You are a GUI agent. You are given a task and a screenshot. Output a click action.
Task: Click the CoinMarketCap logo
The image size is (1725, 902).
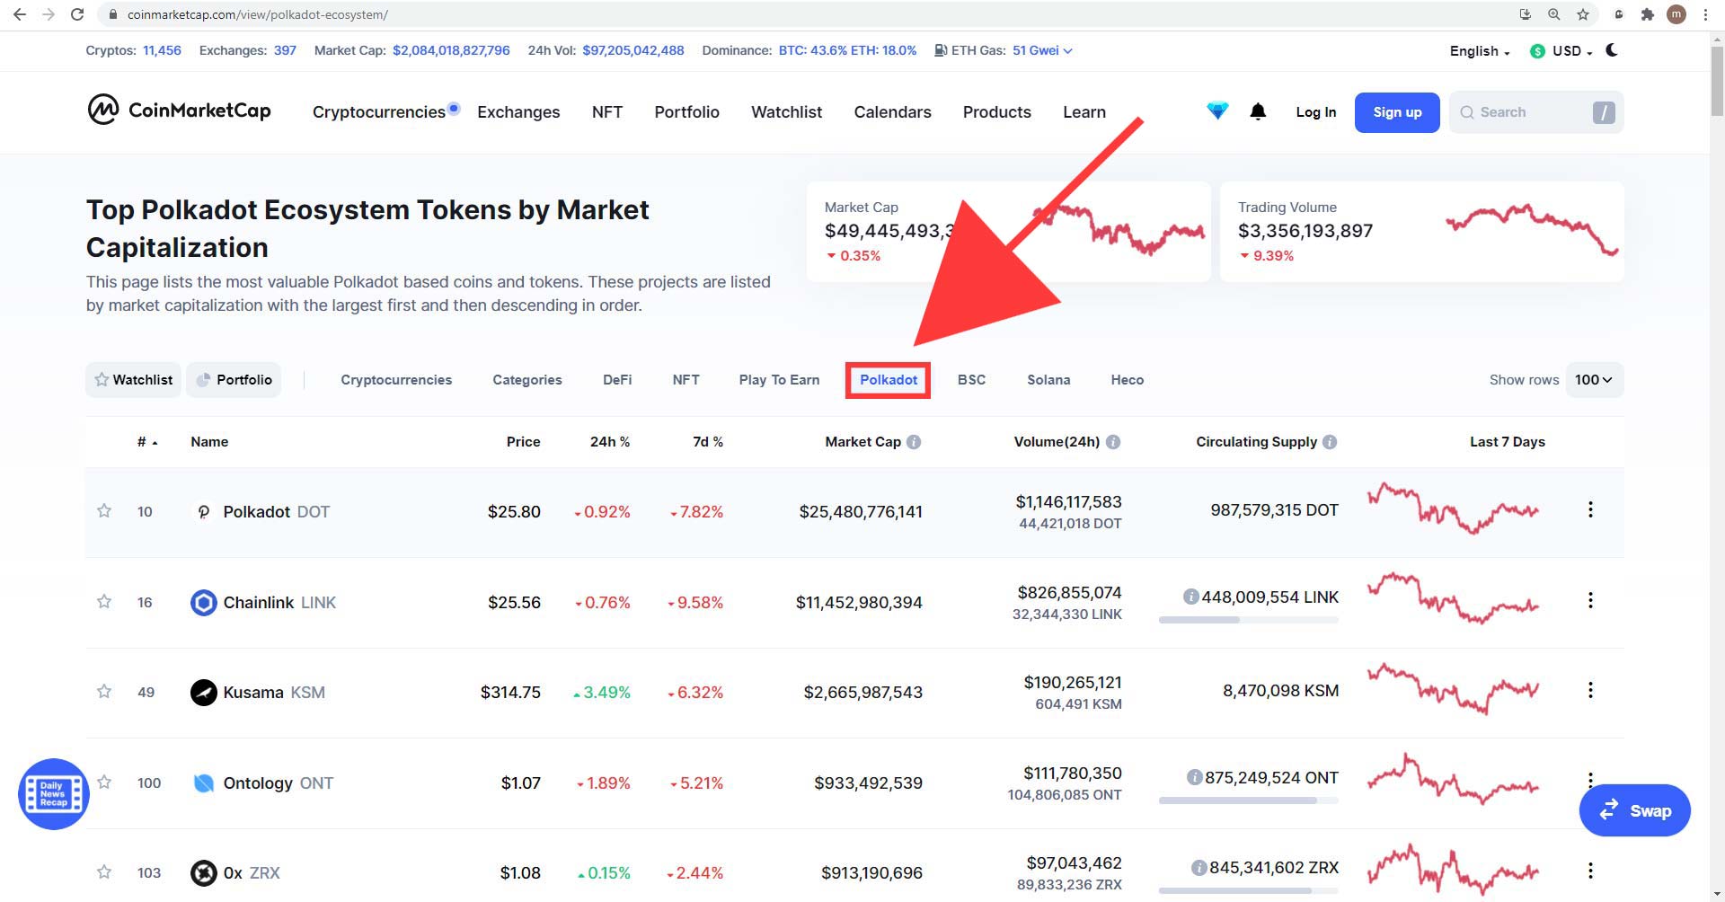pos(180,111)
